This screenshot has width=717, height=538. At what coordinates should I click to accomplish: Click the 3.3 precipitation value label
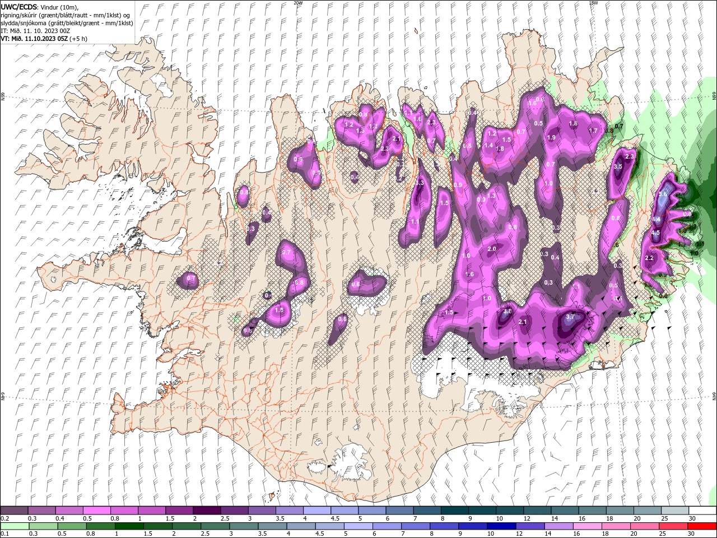[420, 183]
